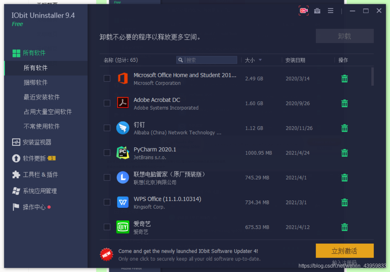Click the red screen recorder icon in title bar
The width and height of the screenshot is (390, 272).
pos(304,11)
